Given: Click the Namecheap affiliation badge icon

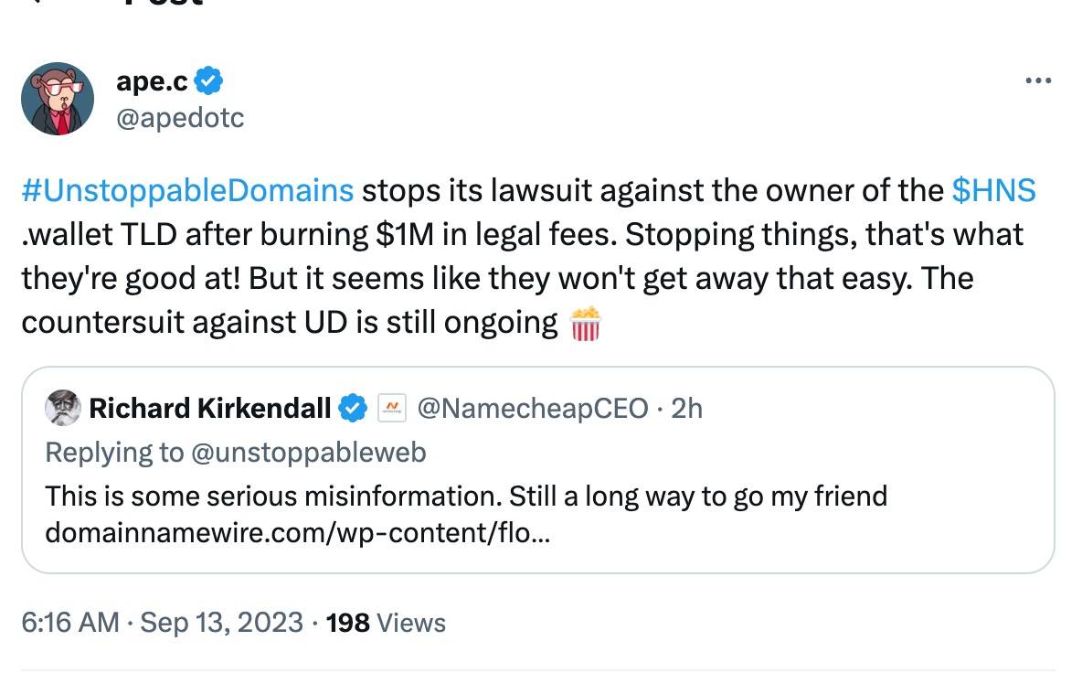Looking at the screenshot, I should [x=391, y=408].
